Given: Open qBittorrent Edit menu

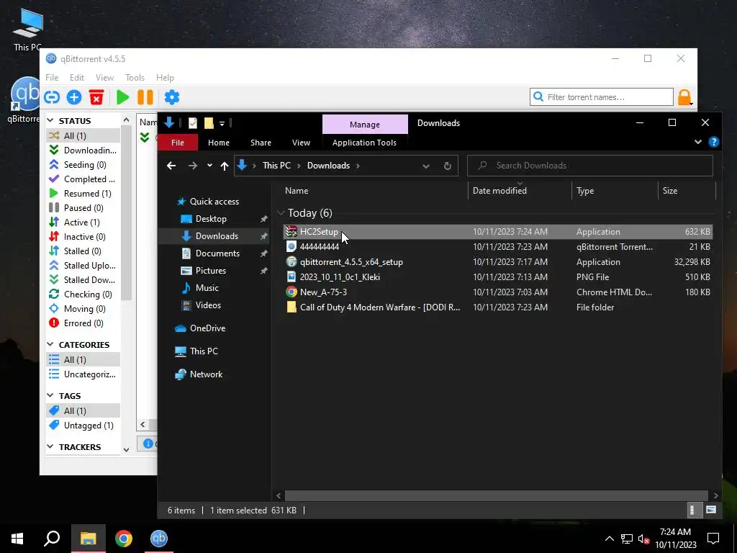Looking at the screenshot, I should (x=76, y=78).
